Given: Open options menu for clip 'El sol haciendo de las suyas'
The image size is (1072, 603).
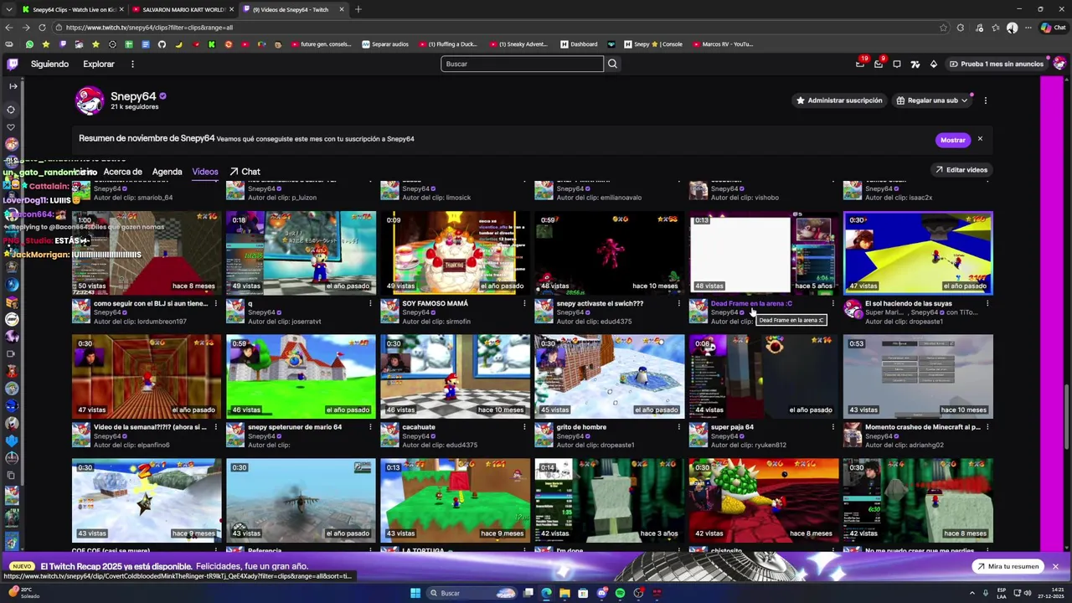Looking at the screenshot, I should (x=987, y=303).
